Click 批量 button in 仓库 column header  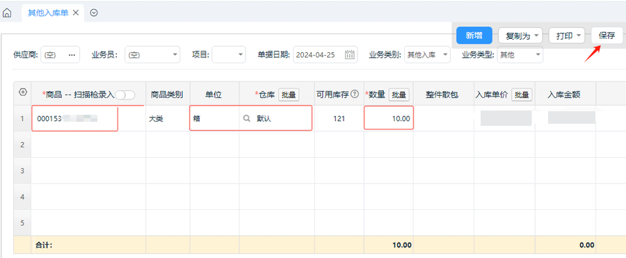pyautogui.click(x=289, y=95)
